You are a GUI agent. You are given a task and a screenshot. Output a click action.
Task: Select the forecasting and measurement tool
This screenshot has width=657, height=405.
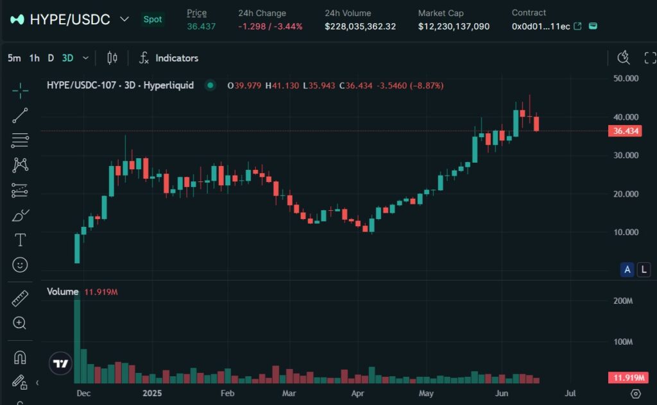(x=20, y=190)
